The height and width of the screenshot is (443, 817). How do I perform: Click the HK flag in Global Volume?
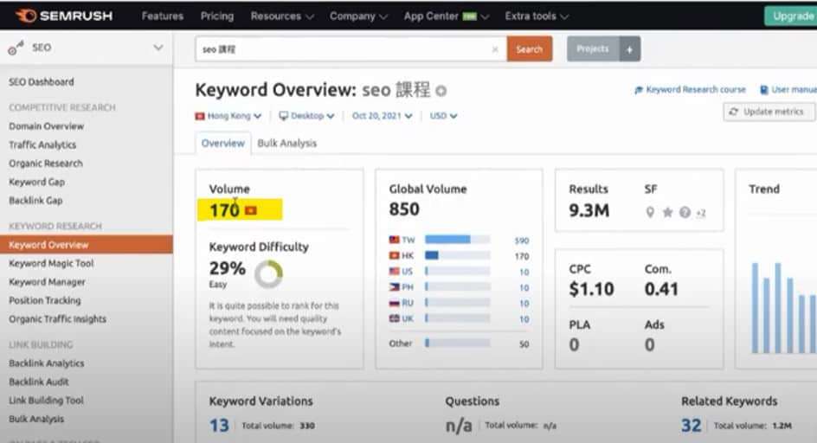(395, 255)
